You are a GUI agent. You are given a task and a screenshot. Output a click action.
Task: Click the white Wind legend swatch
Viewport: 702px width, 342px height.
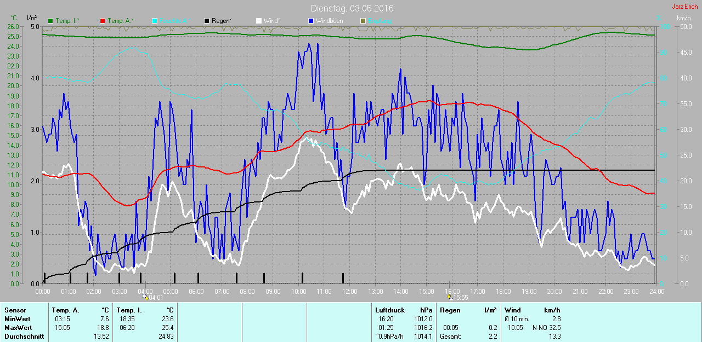258,21
